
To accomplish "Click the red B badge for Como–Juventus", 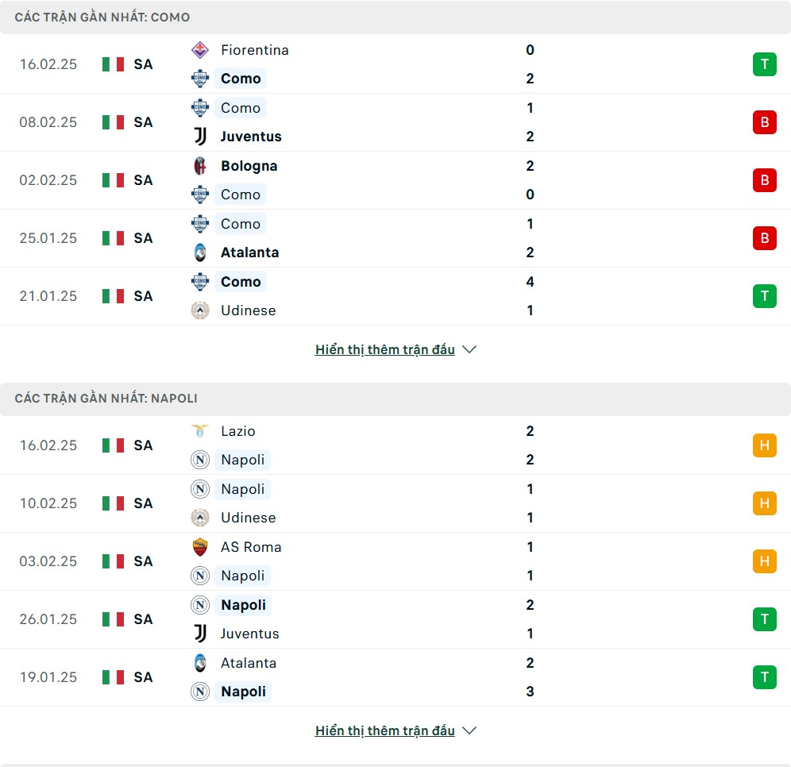I will (764, 122).
